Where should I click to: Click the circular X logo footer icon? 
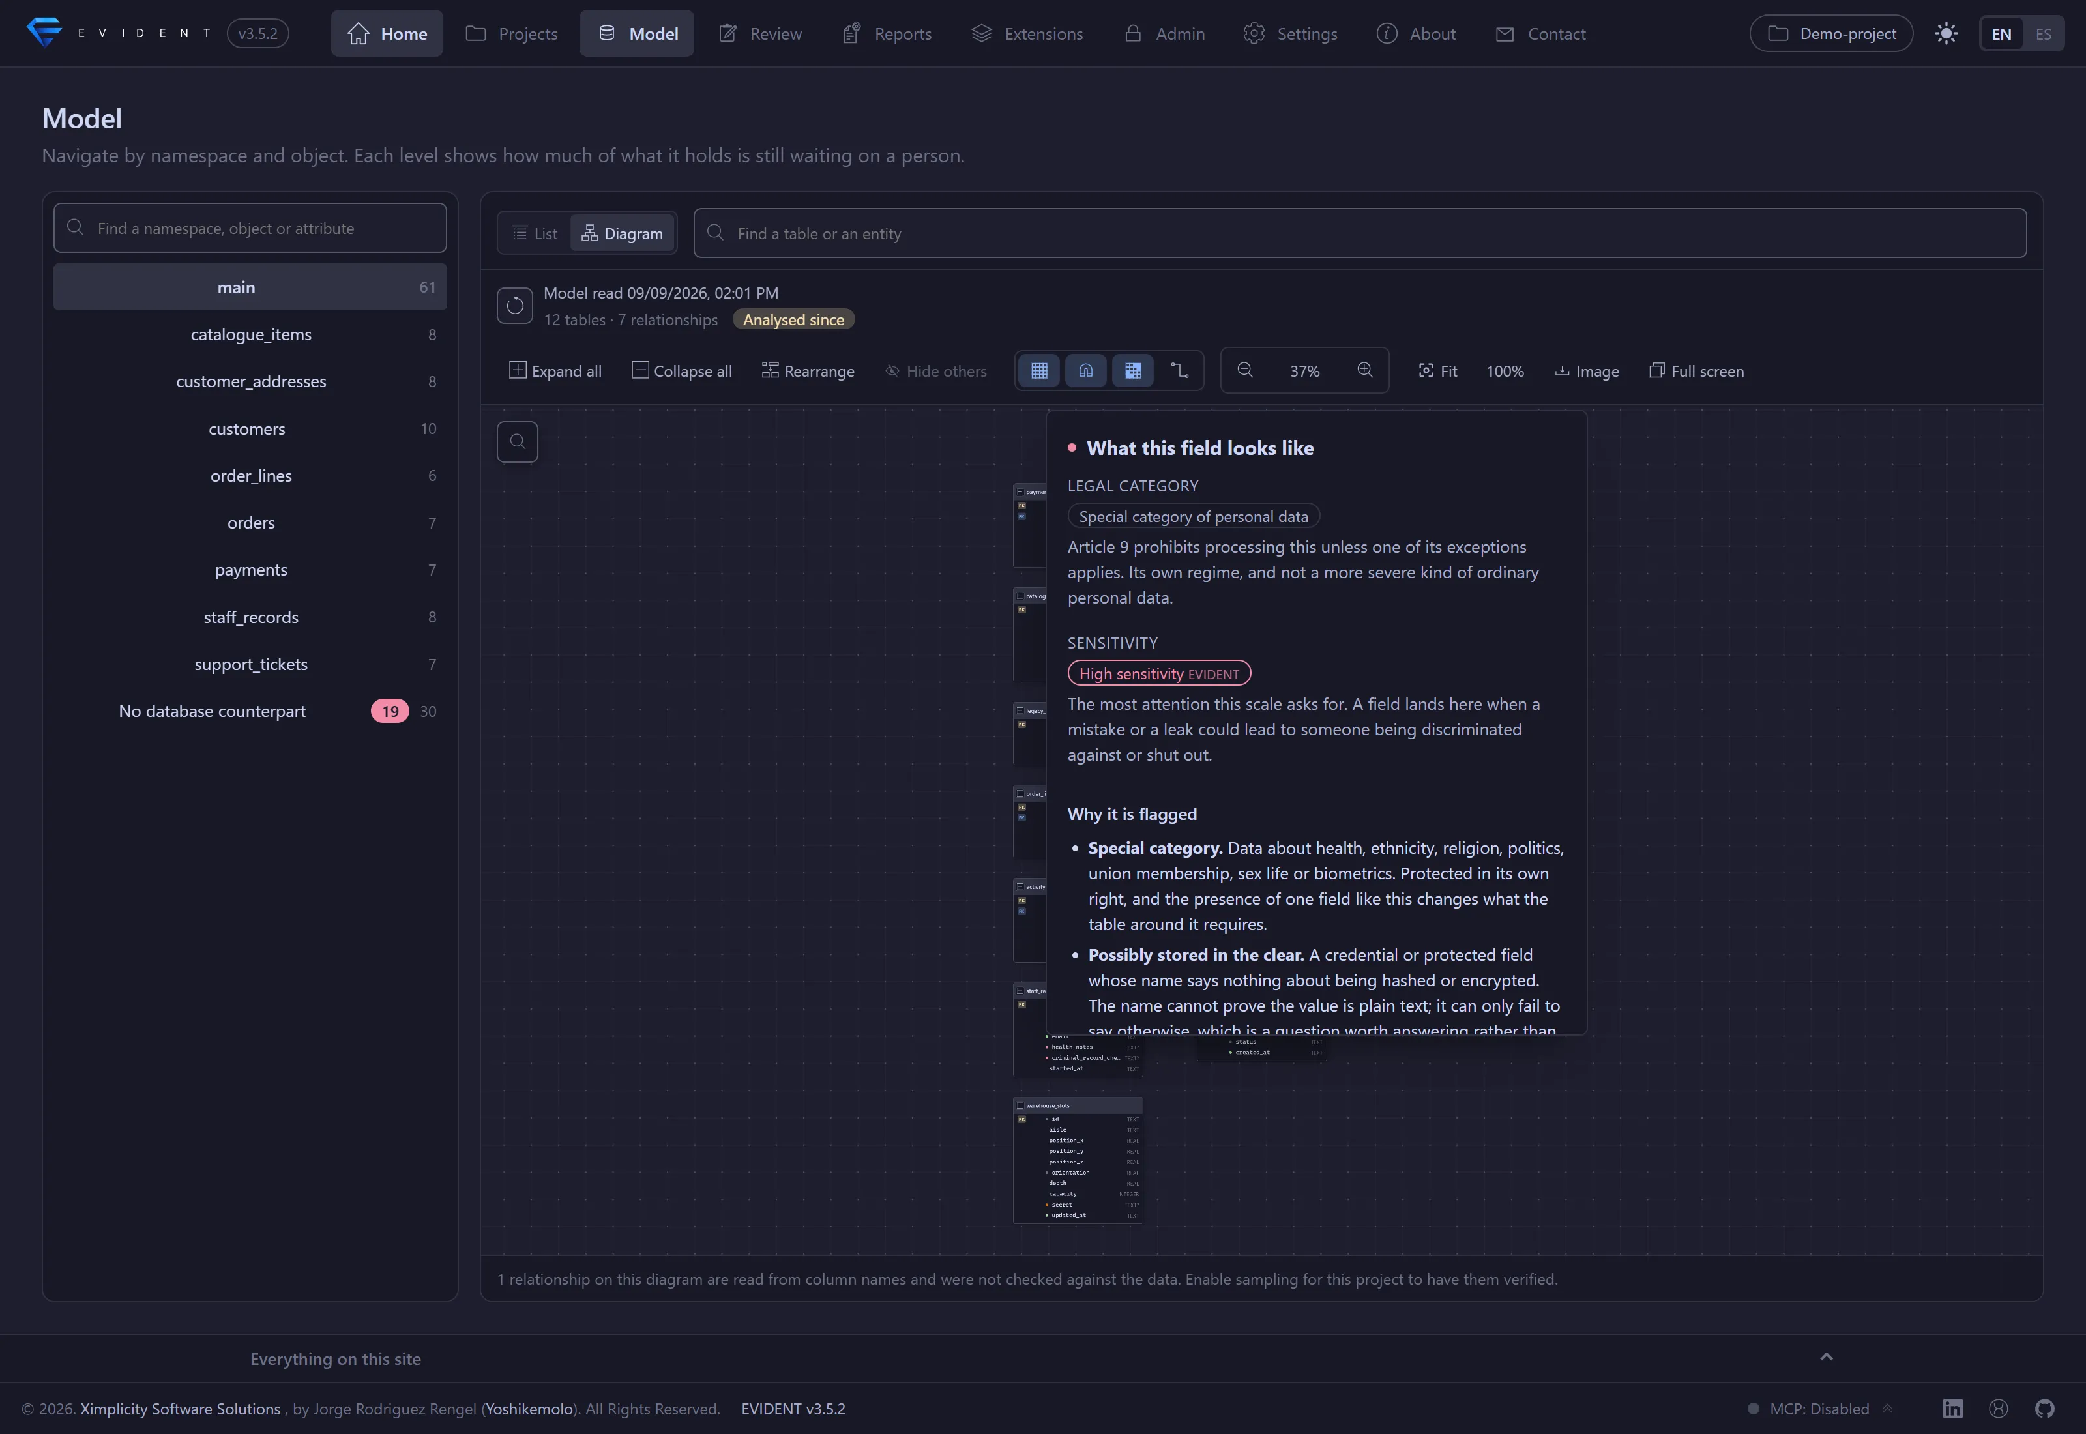tap(1998, 1409)
